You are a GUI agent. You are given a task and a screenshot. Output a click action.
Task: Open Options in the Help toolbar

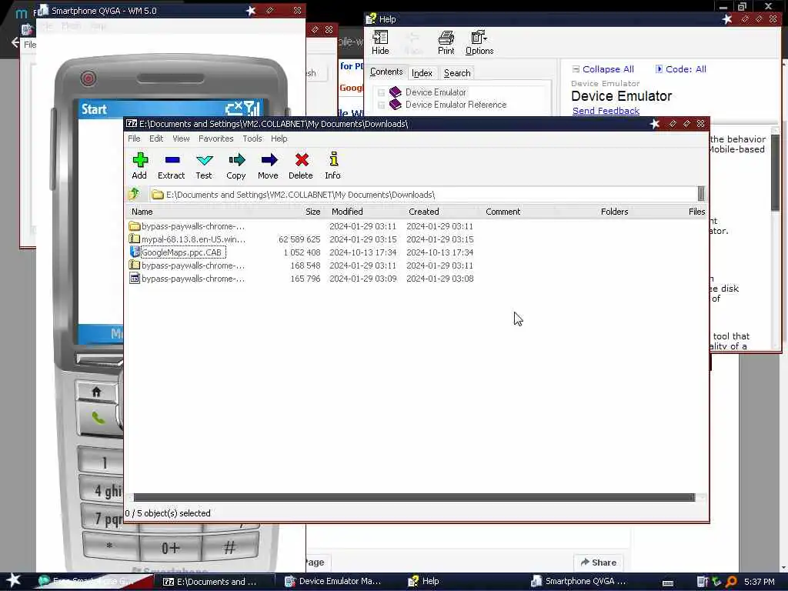click(x=479, y=43)
